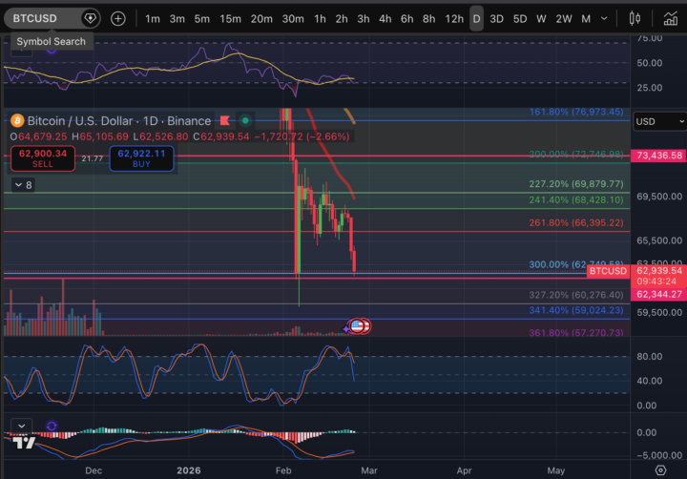
Task: Set chart interval to 4h
Action: pyautogui.click(x=385, y=19)
